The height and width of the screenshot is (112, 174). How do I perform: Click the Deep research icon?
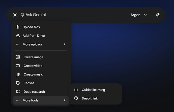coord(18,92)
